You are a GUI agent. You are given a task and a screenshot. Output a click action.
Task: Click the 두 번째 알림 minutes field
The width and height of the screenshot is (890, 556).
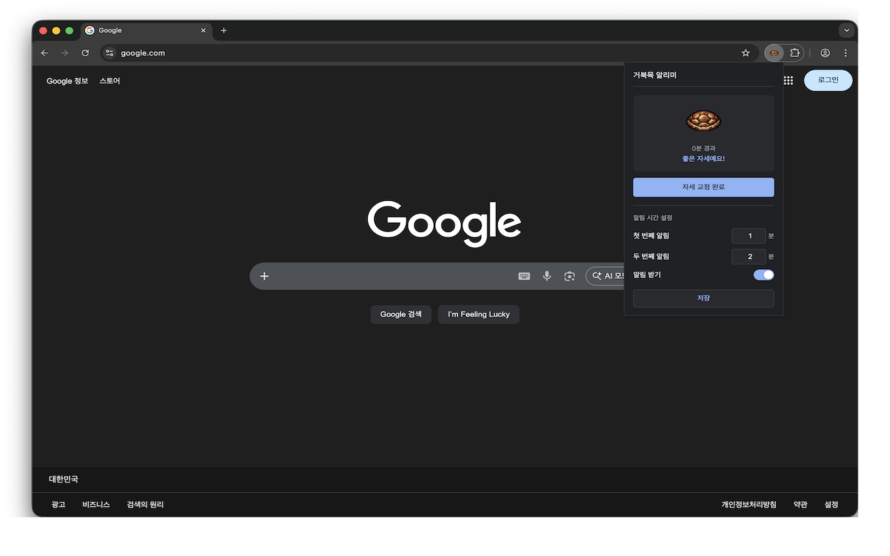tap(749, 256)
